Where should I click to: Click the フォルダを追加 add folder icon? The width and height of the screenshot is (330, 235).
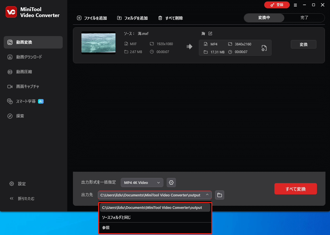(119, 18)
